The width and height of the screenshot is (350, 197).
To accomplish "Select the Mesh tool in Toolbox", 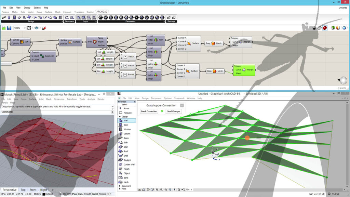I will pyautogui.click(x=126, y=182).
